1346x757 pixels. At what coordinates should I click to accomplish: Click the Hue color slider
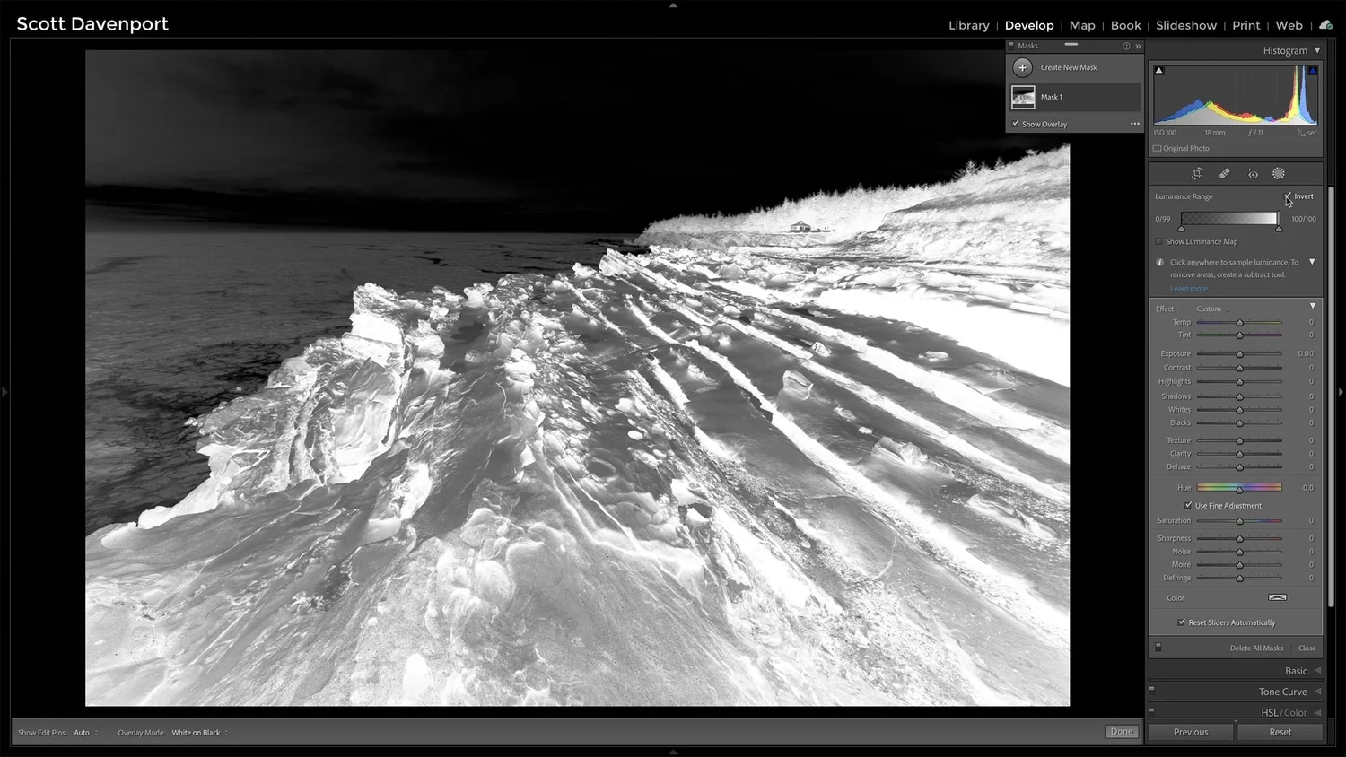(1239, 487)
